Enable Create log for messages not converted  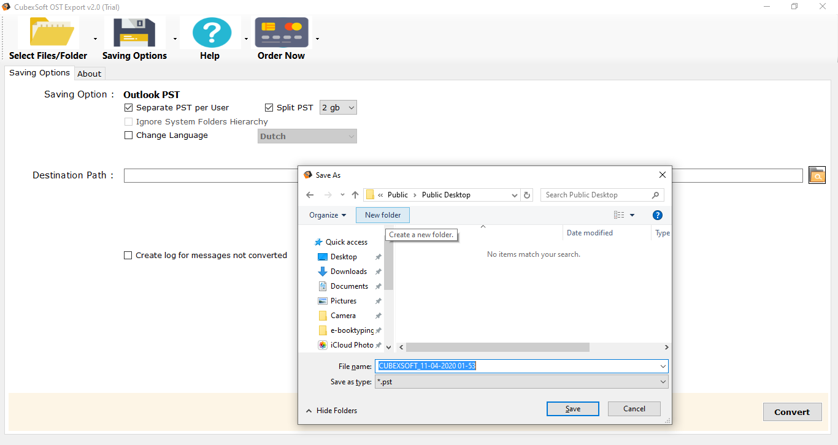(128, 256)
